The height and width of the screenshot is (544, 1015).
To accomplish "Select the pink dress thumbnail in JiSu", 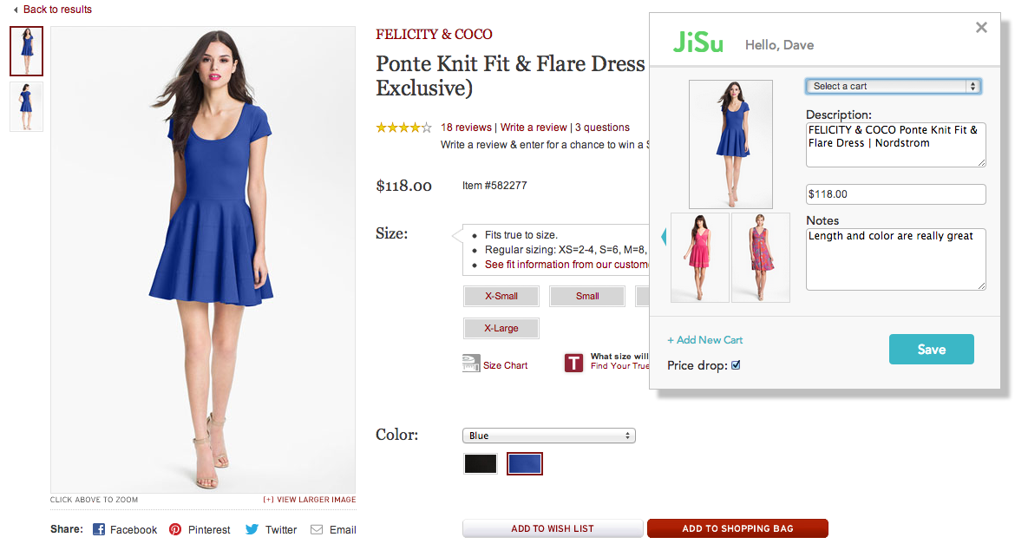I will tap(700, 258).
